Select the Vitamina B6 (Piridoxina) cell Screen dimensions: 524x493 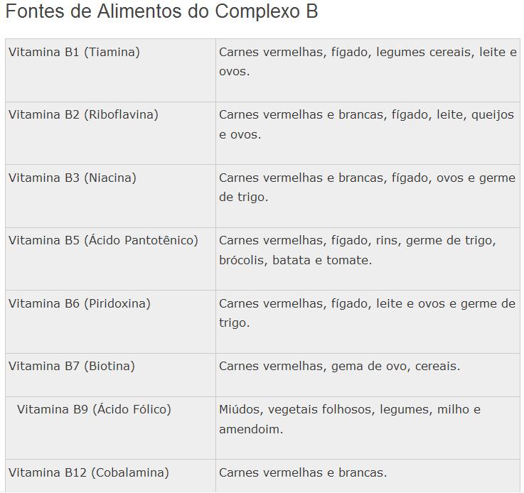(x=110, y=322)
